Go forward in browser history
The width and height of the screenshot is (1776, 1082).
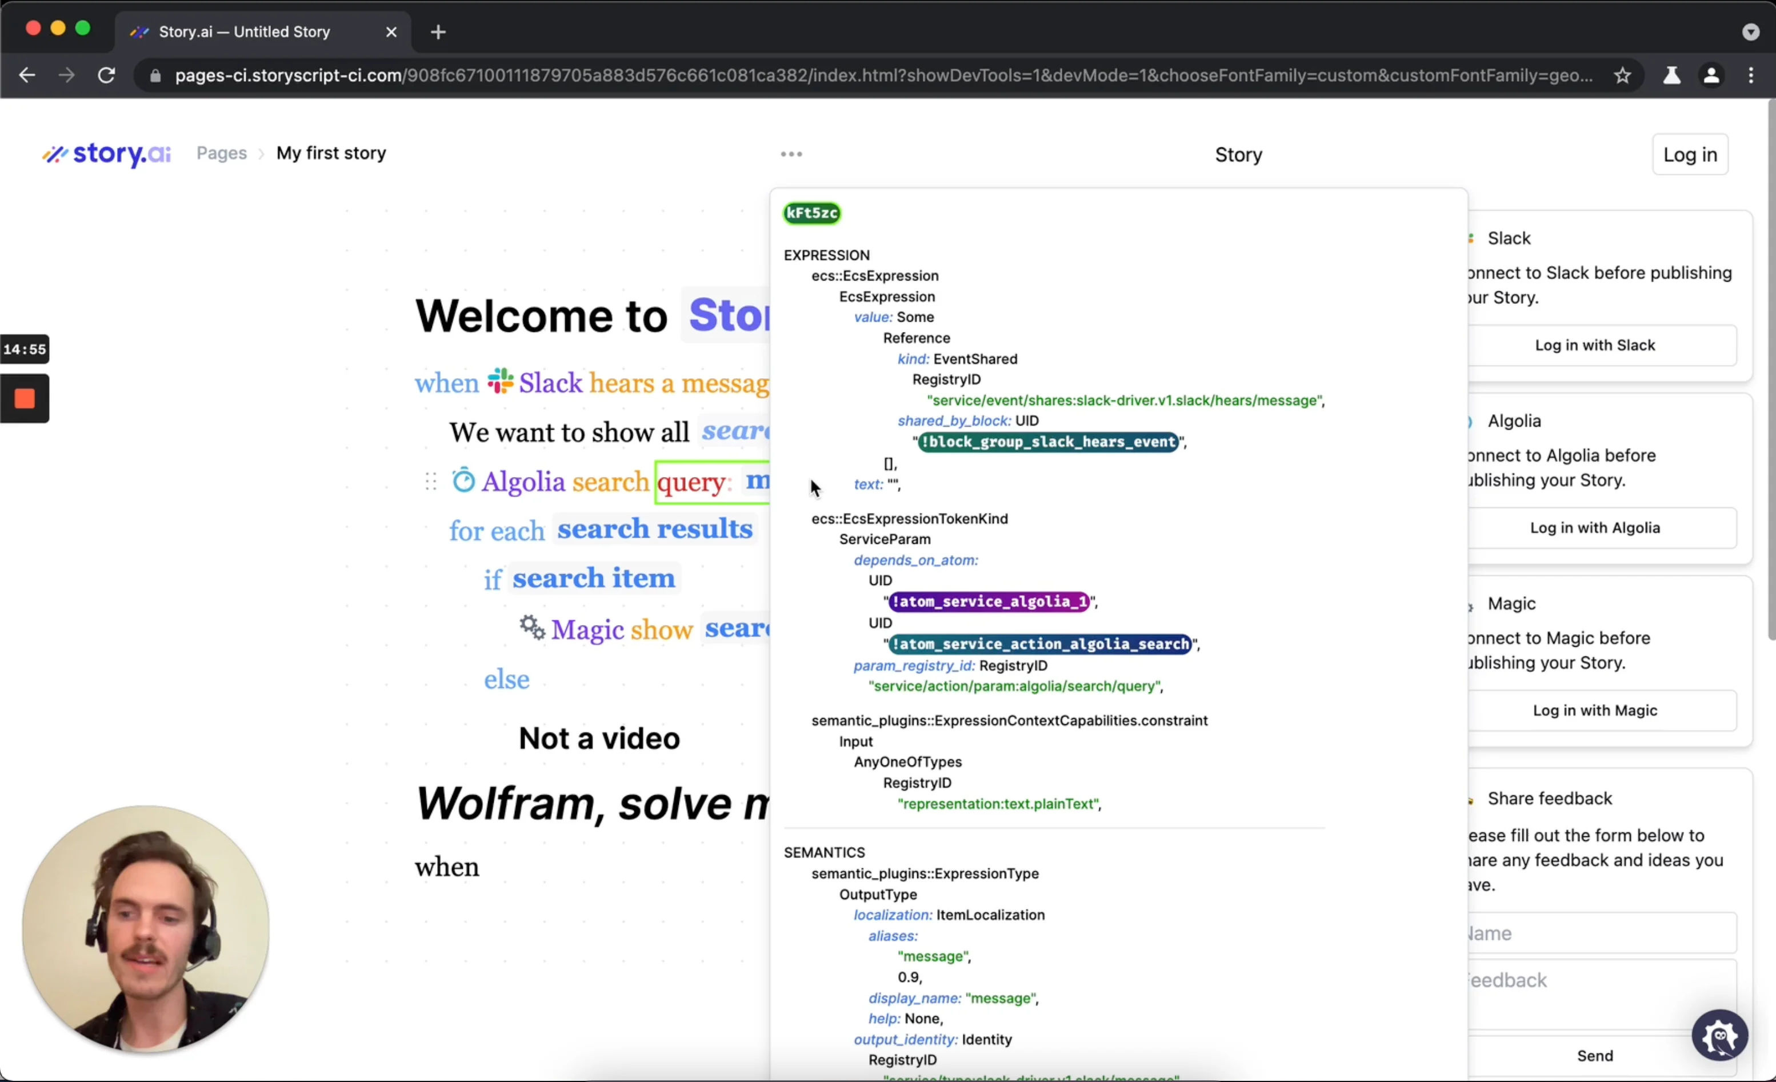click(66, 75)
